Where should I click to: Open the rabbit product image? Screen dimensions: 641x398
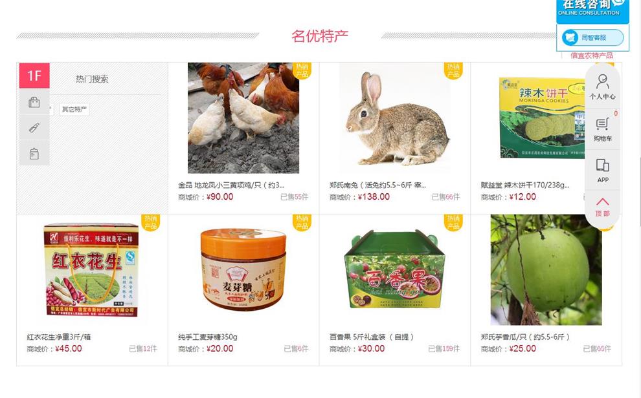click(394, 118)
